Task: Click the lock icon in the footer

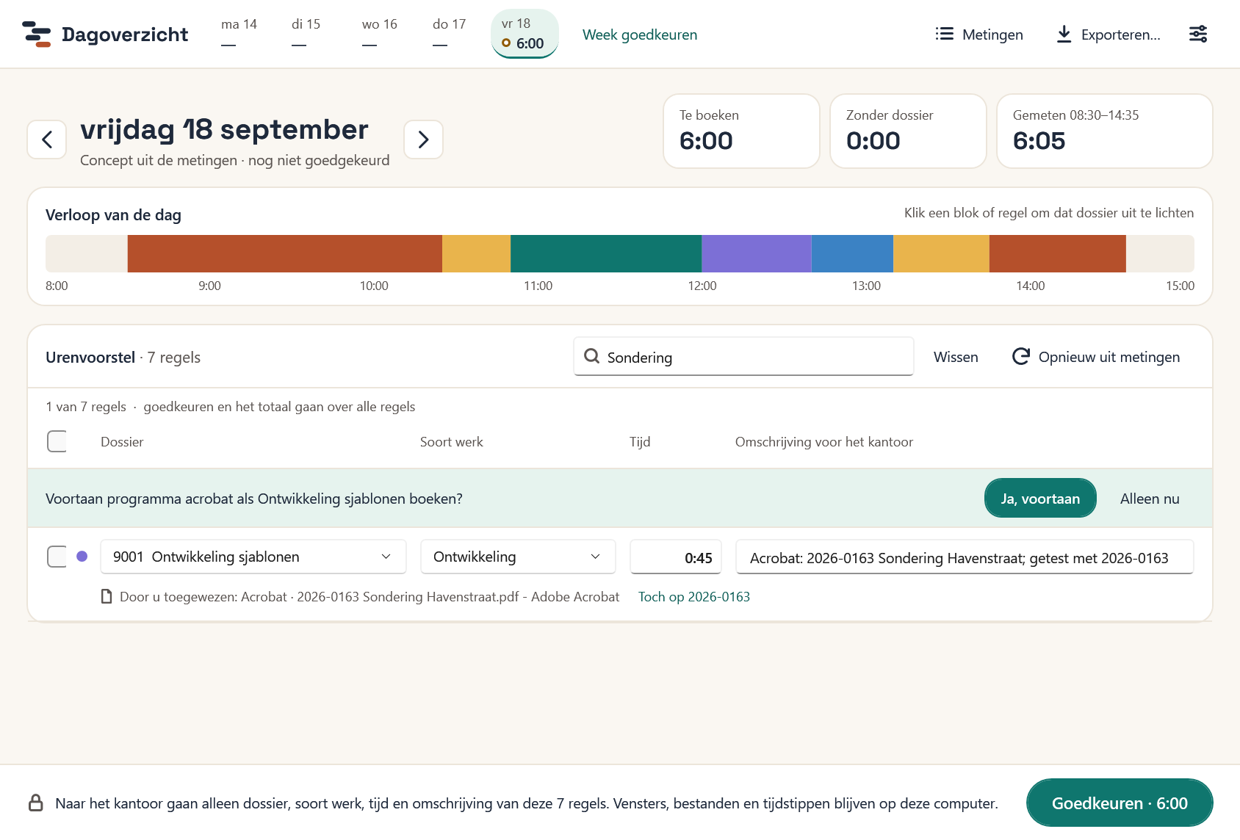Action: tap(35, 803)
